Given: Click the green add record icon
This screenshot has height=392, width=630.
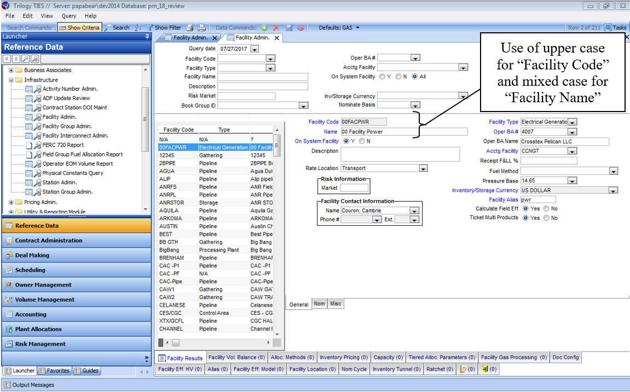Looking at the screenshot, I should pos(264,27).
